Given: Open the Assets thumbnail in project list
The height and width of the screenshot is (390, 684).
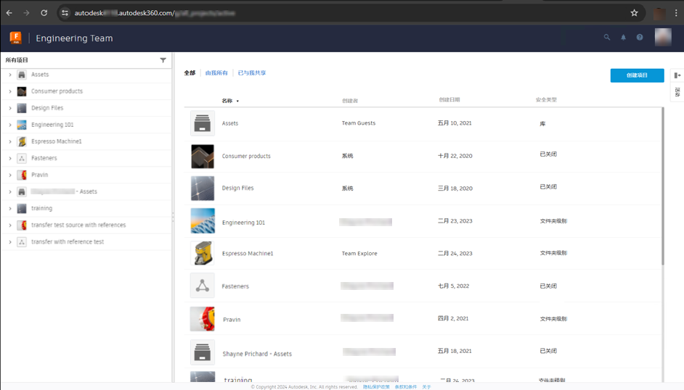Looking at the screenshot, I should pyautogui.click(x=203, y=123).
